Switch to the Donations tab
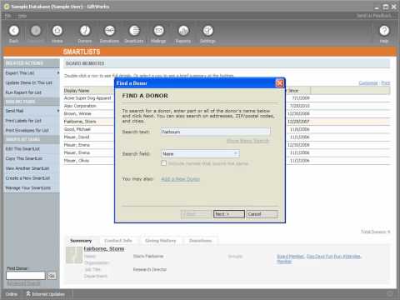 [200, 241]
